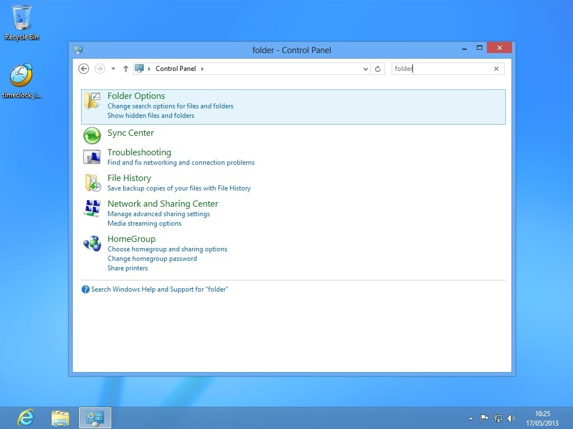Open File Explorer from taskbar
Viewport: 573px width, 429px height.
[x=60, y=418]
